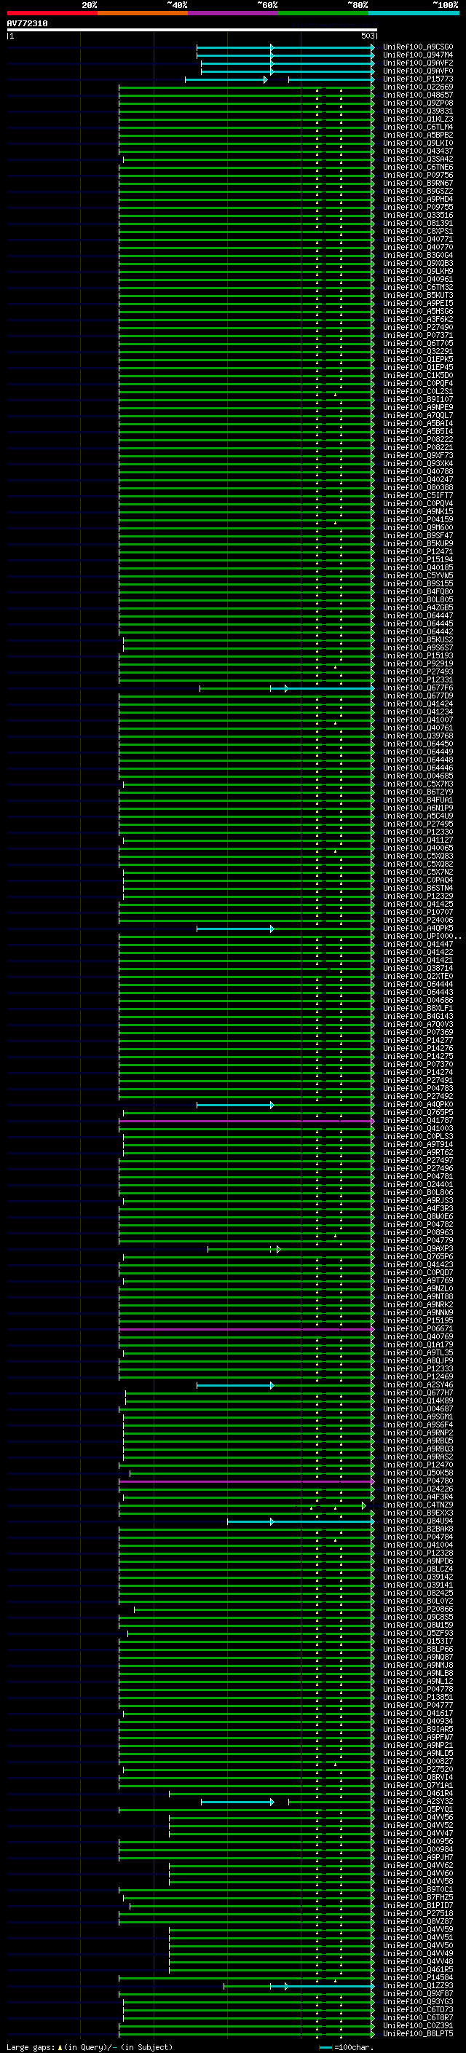Select label UniRef100_Q43437

(x=418, y=151)
